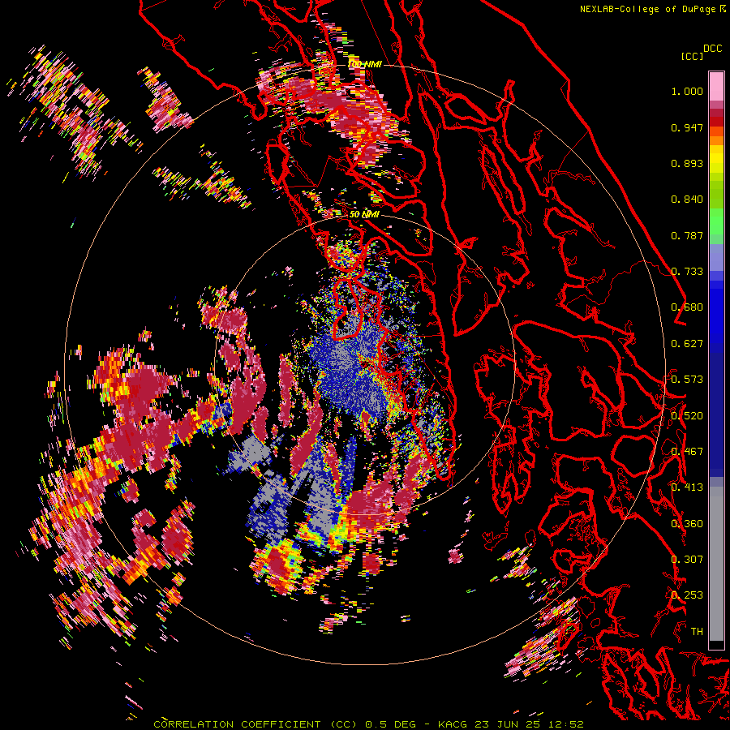Click the [CC] unit label
The height and width of the screenshot is (730, 730).
[692, 56]
